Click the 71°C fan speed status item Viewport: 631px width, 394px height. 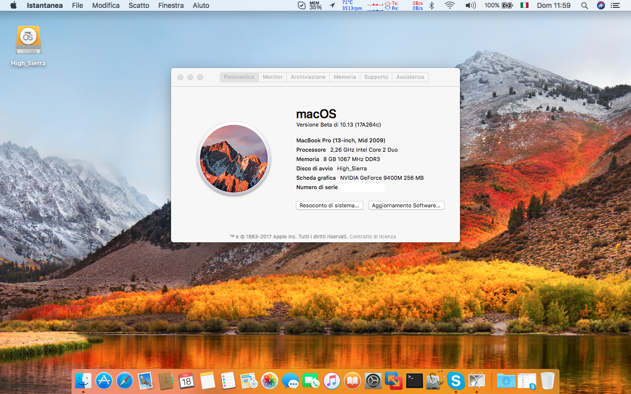[x=352, y=5]
